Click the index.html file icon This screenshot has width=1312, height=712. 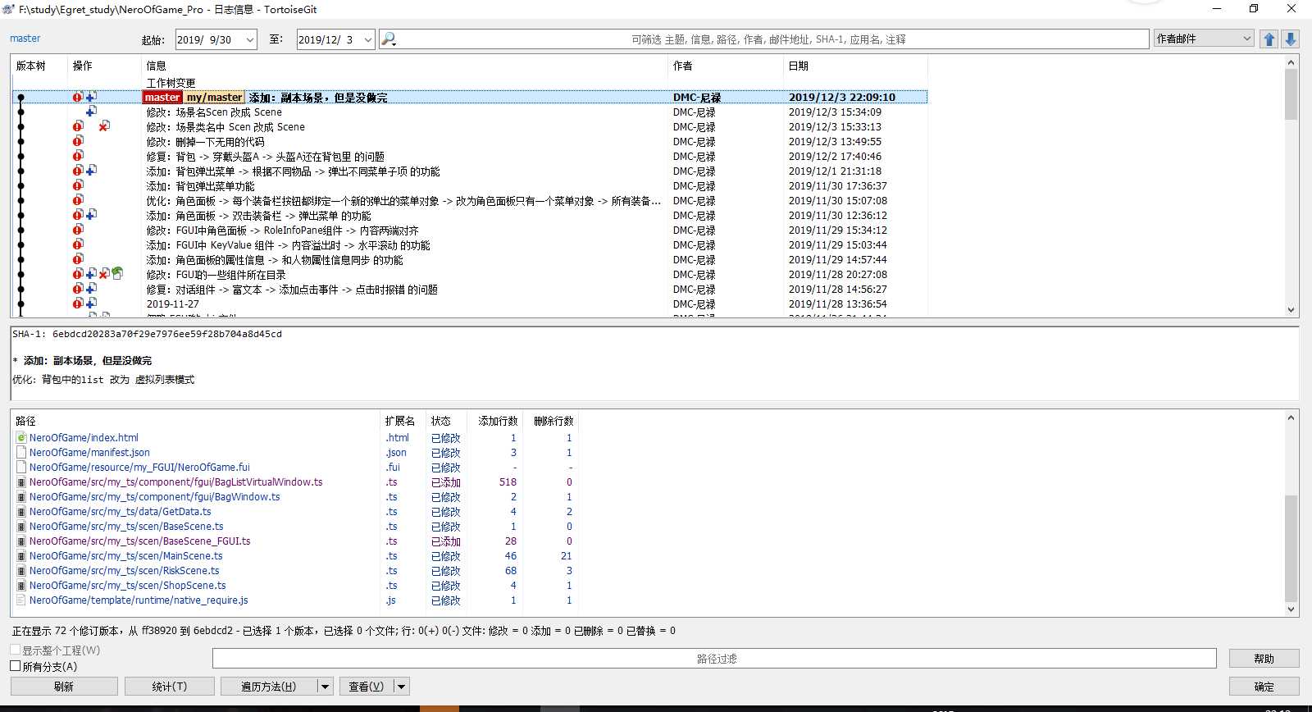click(21, 438)
